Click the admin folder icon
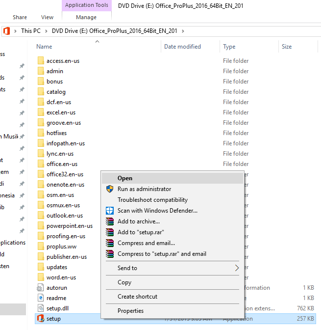The height and width of the screenshot is (330, 321). coord(41,71)
